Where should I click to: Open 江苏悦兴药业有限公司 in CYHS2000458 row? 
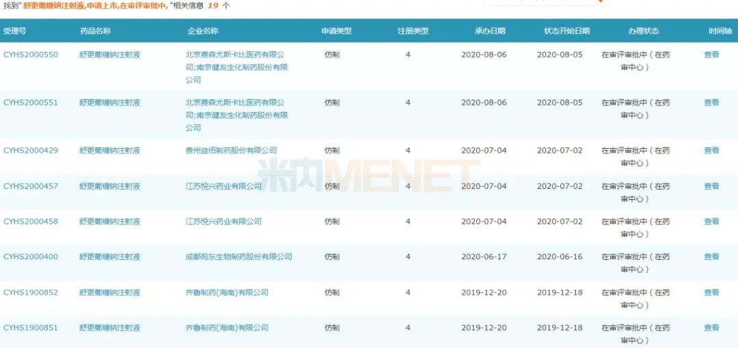[x=223, y=221]
